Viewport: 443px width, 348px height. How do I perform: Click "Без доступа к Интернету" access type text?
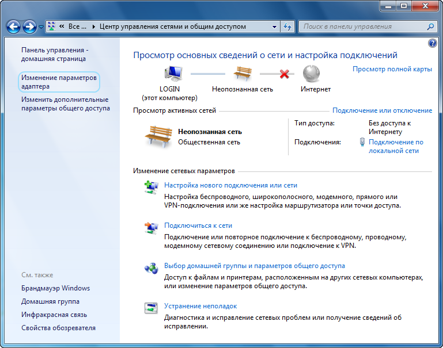(389, 128)
